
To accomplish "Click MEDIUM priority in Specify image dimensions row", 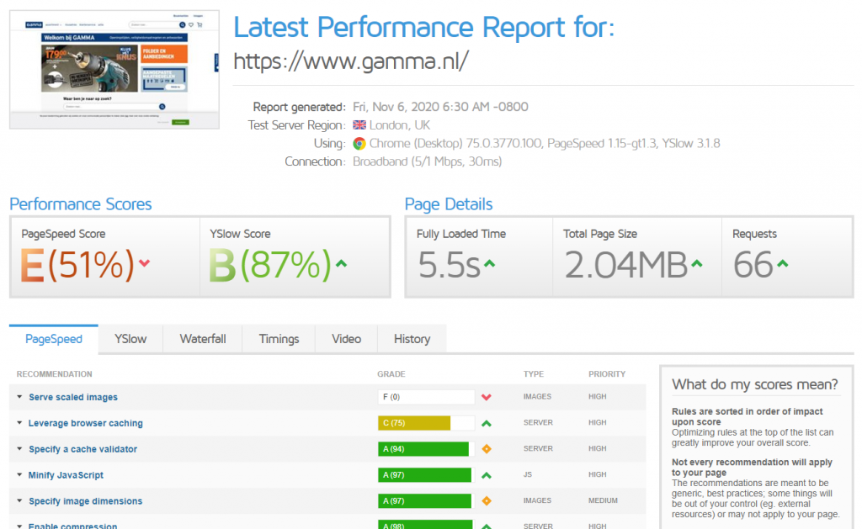I will (x=603, y=500).
